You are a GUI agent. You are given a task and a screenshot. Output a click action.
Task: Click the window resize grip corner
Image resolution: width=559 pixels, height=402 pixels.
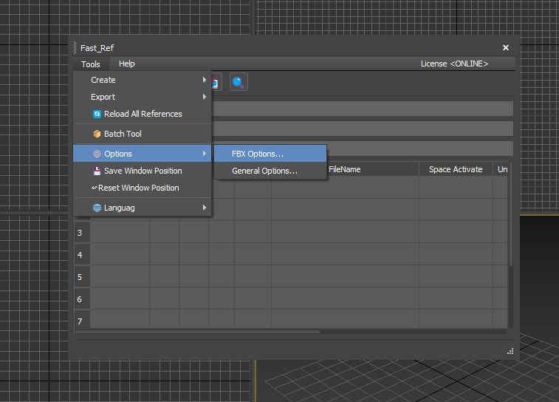coord(510,351)
